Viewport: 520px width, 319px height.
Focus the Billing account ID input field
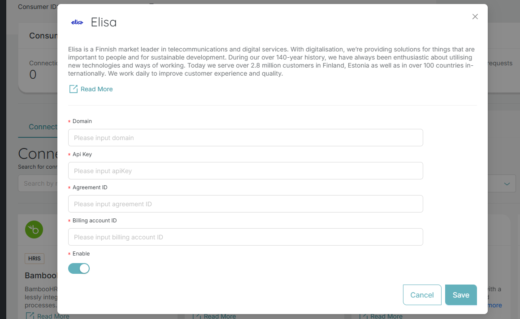click(x=245, y=237)
